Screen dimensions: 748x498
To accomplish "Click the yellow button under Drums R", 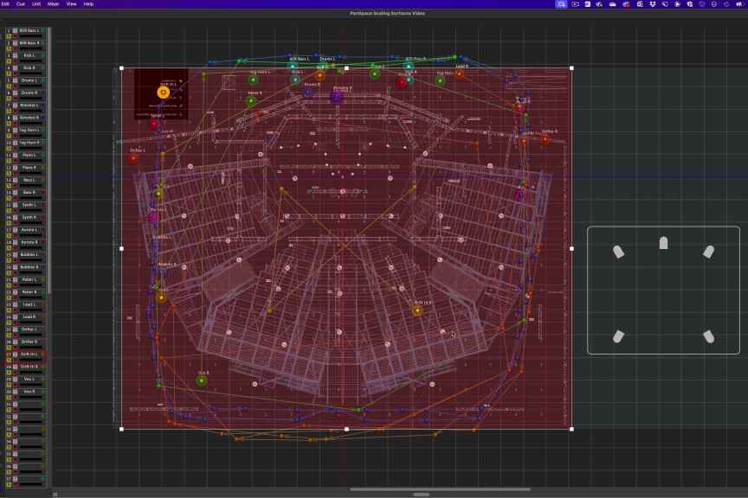I will pyautogui.click(x=9, y=99).
